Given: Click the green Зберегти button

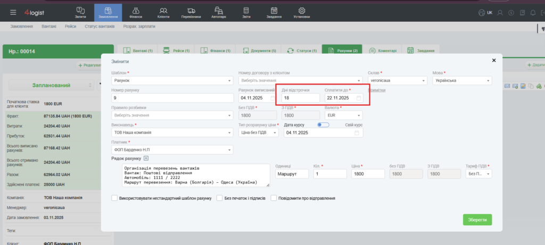Looking at the screenshot, I should [477, 219].
